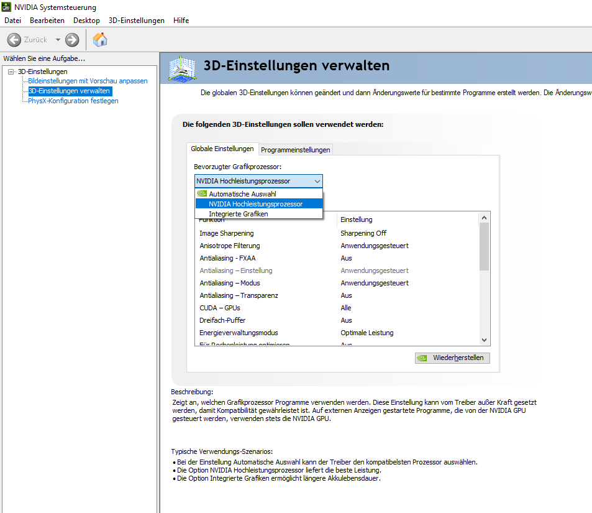592x513 pixels.
Task: Choose Integrierte Grafiken option
Action: (259, 214)
